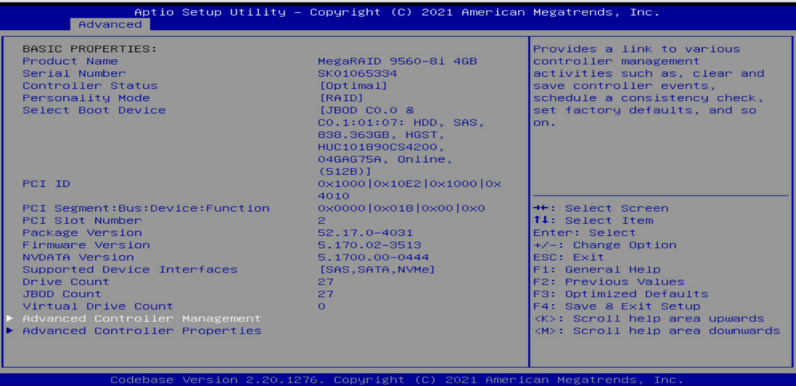Click the Select Boot Device label
The width and height of the screenshot is (796, 386).
pyautogui.click(x=94, y=110)
